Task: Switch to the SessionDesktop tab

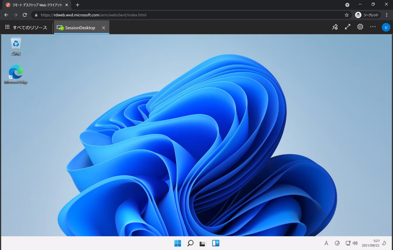Action: [80, 28]
